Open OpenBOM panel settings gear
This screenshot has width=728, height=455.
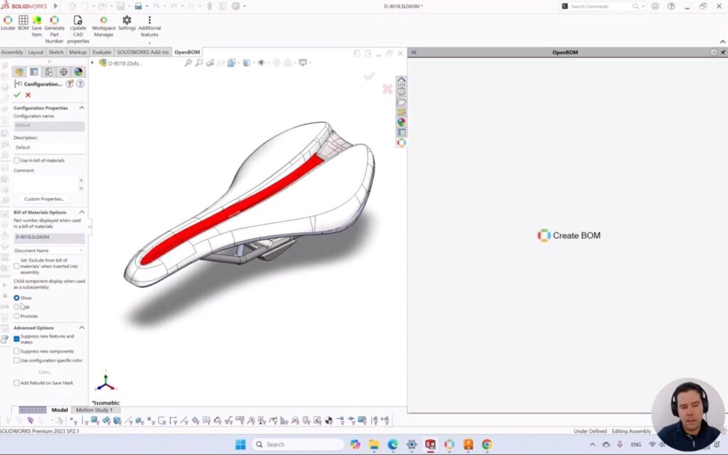tap(714, 52)
